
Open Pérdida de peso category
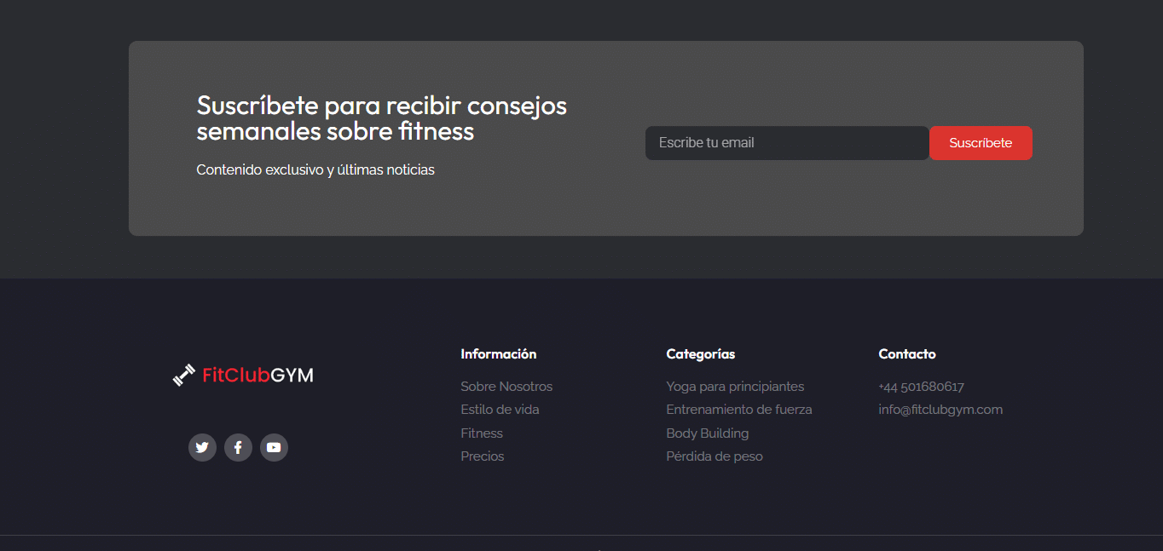point(715,456)
